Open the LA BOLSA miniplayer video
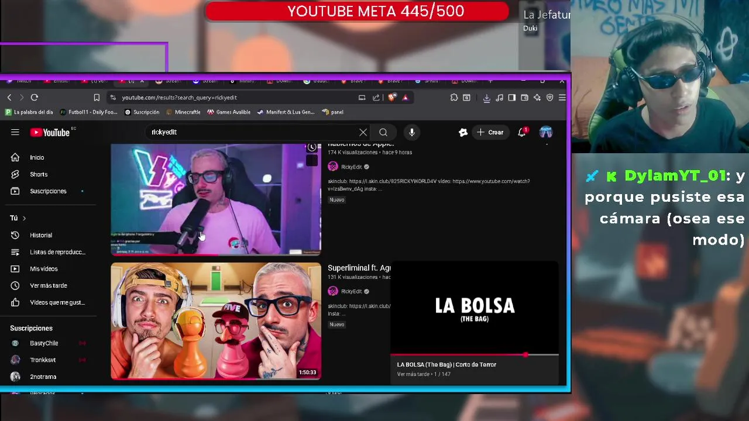749x421 pixels. [475, 308]
